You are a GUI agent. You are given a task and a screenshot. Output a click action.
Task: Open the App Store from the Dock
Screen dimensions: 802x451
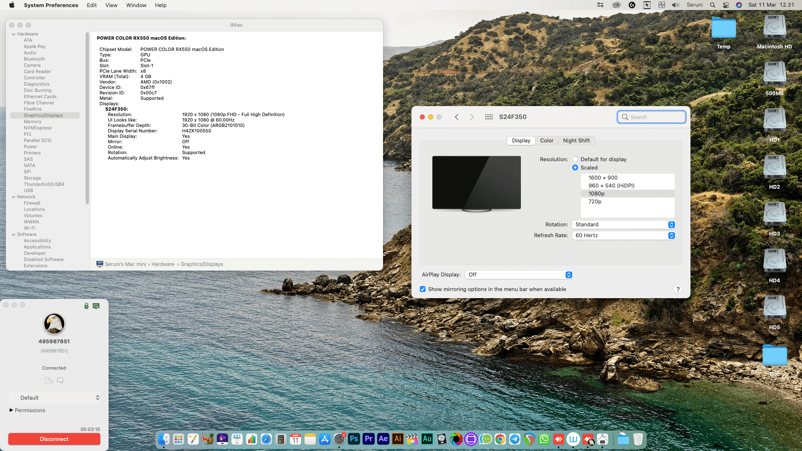point(325,439)
